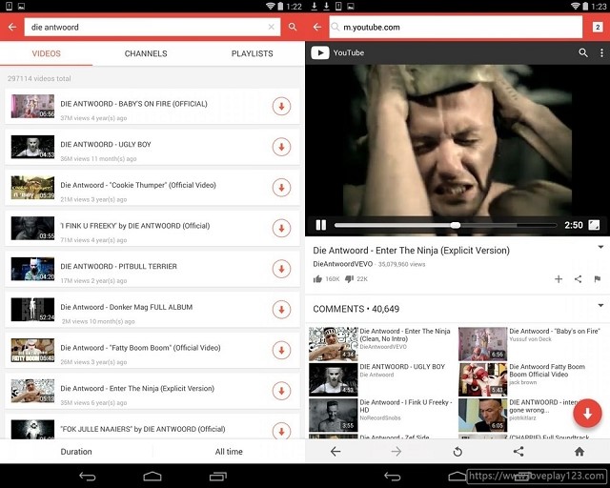Screen dimensions: 610x488
Task: Go back using browser bottom bar arrow
Action: [x=335, y=452]
